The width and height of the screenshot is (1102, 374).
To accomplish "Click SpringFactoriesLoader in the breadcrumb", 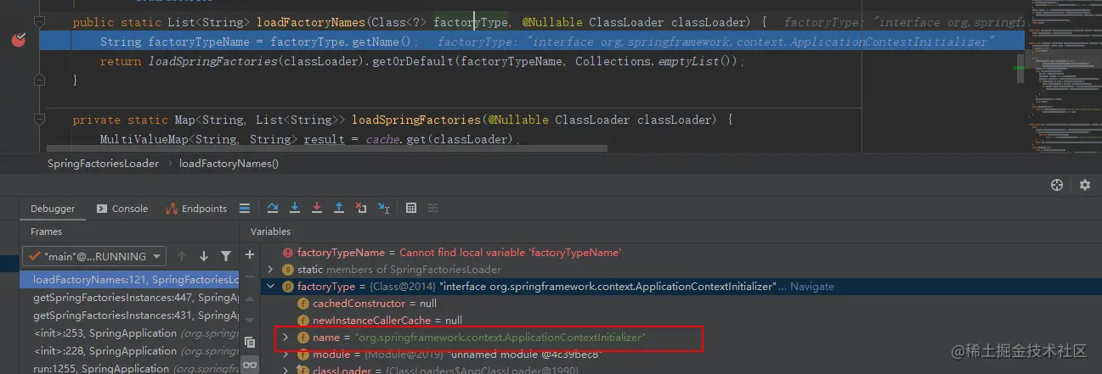I will coord(103,164).
